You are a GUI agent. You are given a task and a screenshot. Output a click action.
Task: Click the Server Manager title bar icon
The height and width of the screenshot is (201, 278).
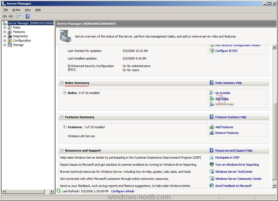pyautogui.click(x=4, y=3)
